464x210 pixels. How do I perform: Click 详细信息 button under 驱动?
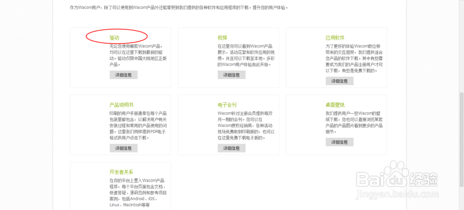click(123, 75)
